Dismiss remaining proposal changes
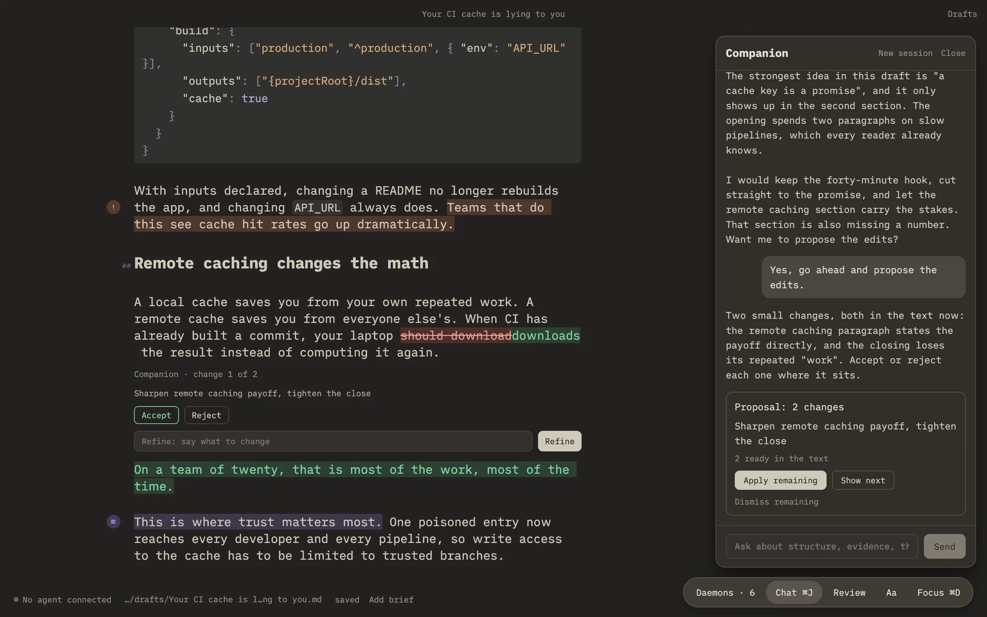987x617 pixels. [776, 501]
